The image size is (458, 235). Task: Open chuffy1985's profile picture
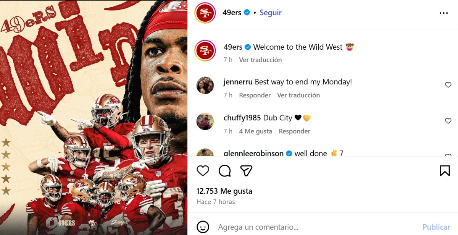(x=205, y=121)
